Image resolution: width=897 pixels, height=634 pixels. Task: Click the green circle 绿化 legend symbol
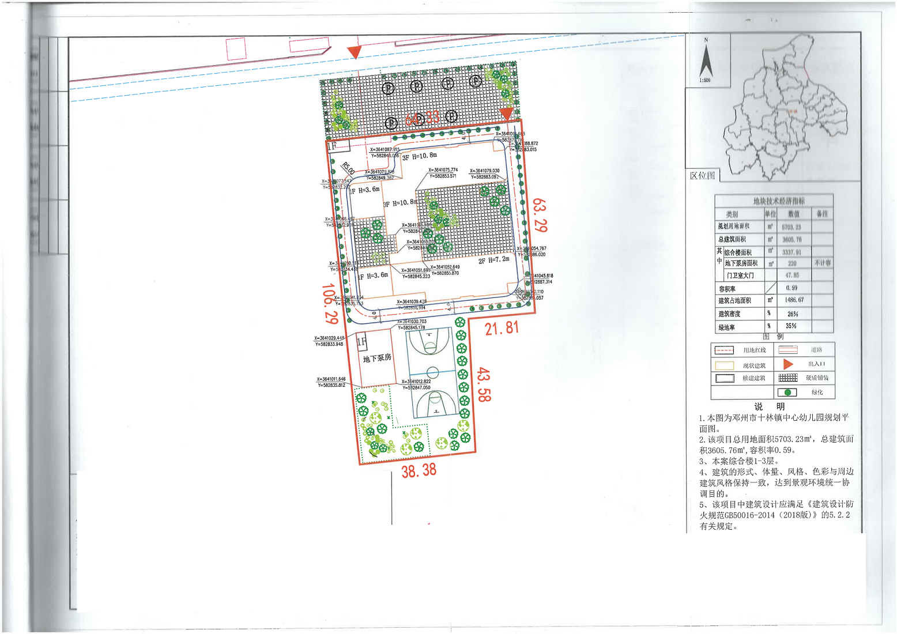(x=787, y=393)
